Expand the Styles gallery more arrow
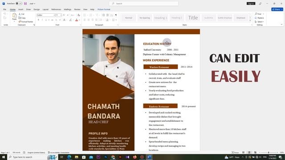This screenshot has width=285, height=160. point(250,21)
